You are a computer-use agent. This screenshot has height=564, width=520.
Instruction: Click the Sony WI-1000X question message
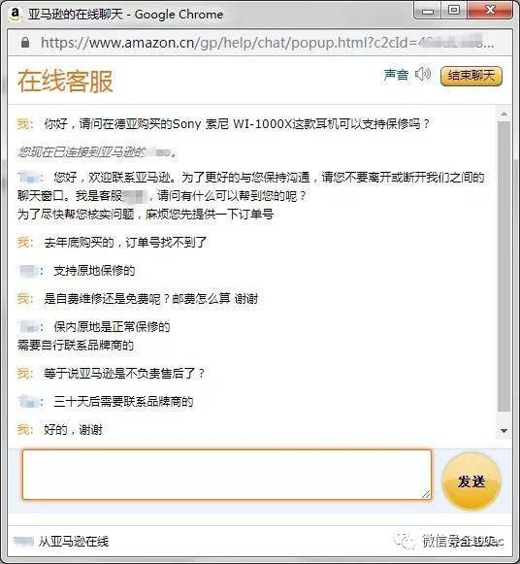[237, 124]
